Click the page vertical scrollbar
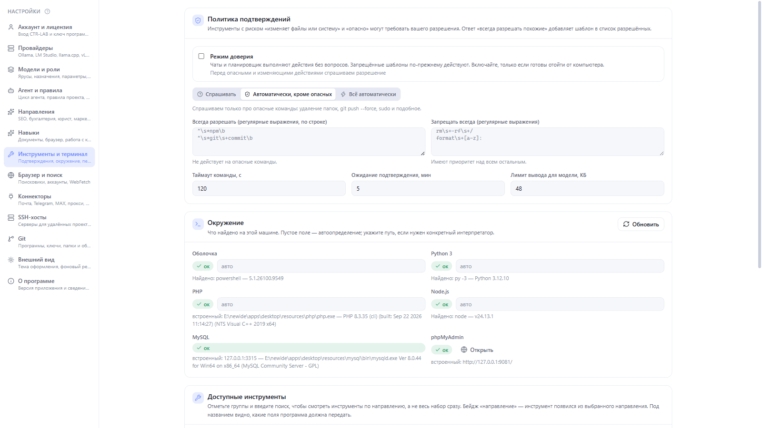The image size is (762, 428). (x=760, y=135)
